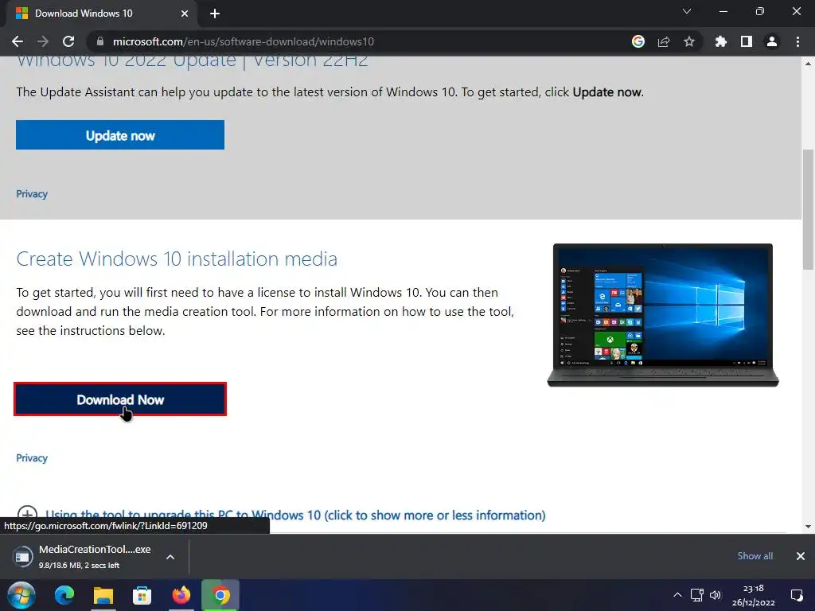Bookmark this tab with the star icon
This screenshot has height=611, width=815.
click(689, 41)
